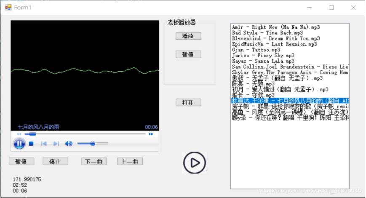Click the playback seek bar
The width and height of the screenshot is (366, 198).
tap(84, 134)
